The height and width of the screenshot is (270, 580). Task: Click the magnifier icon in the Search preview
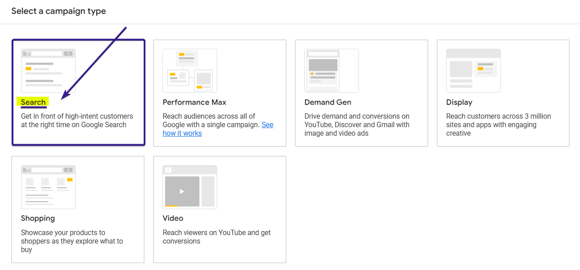68,53
